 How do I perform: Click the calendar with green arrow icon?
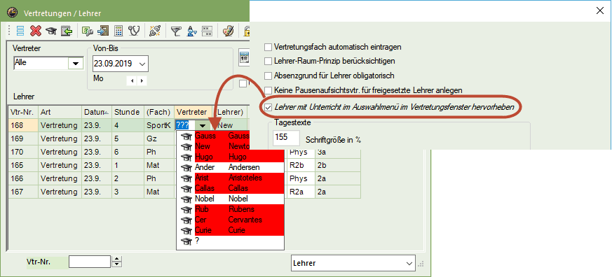[x=67, y=31]
